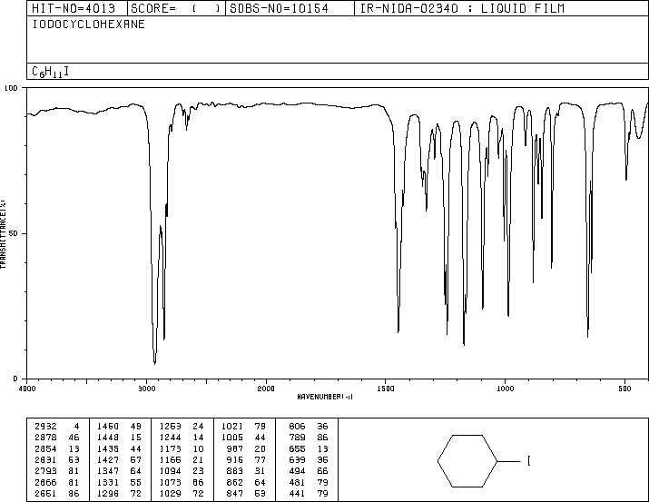This screenshot has width=649, height=502.
Task: Select the 655 peak table entry
Action: tap(309, 448)
